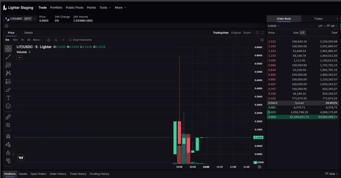Viewport: 341px width, 178px height.
Task: Open the Positions tab
Action: click(10, 174)
